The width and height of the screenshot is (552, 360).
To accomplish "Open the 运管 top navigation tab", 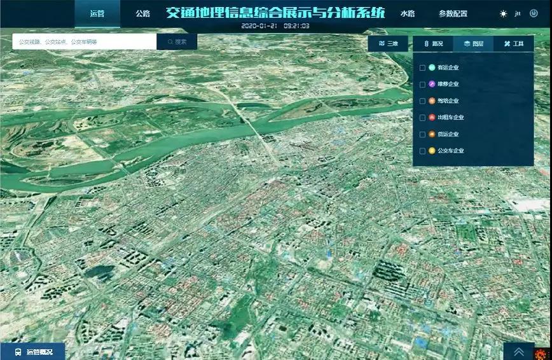I will tap(97, 13).
